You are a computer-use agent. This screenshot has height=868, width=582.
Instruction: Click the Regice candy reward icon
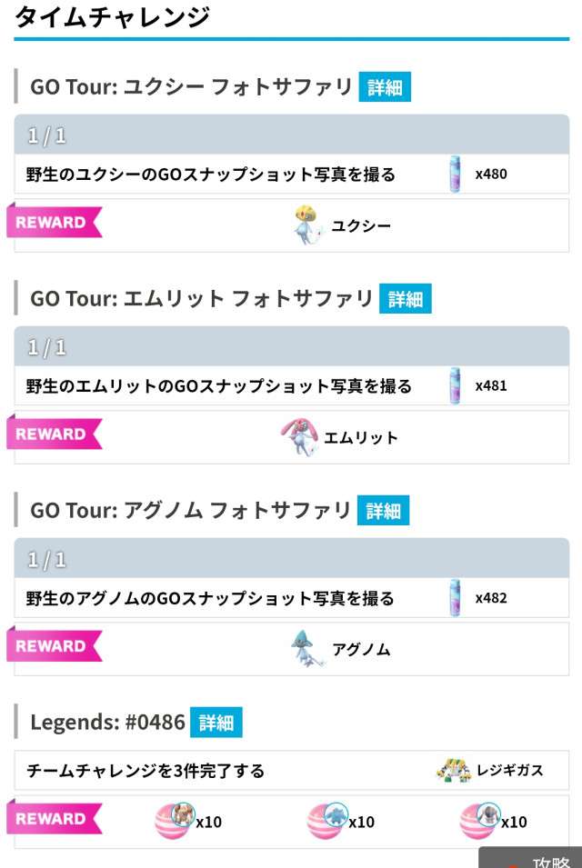[x=327, y=820]
